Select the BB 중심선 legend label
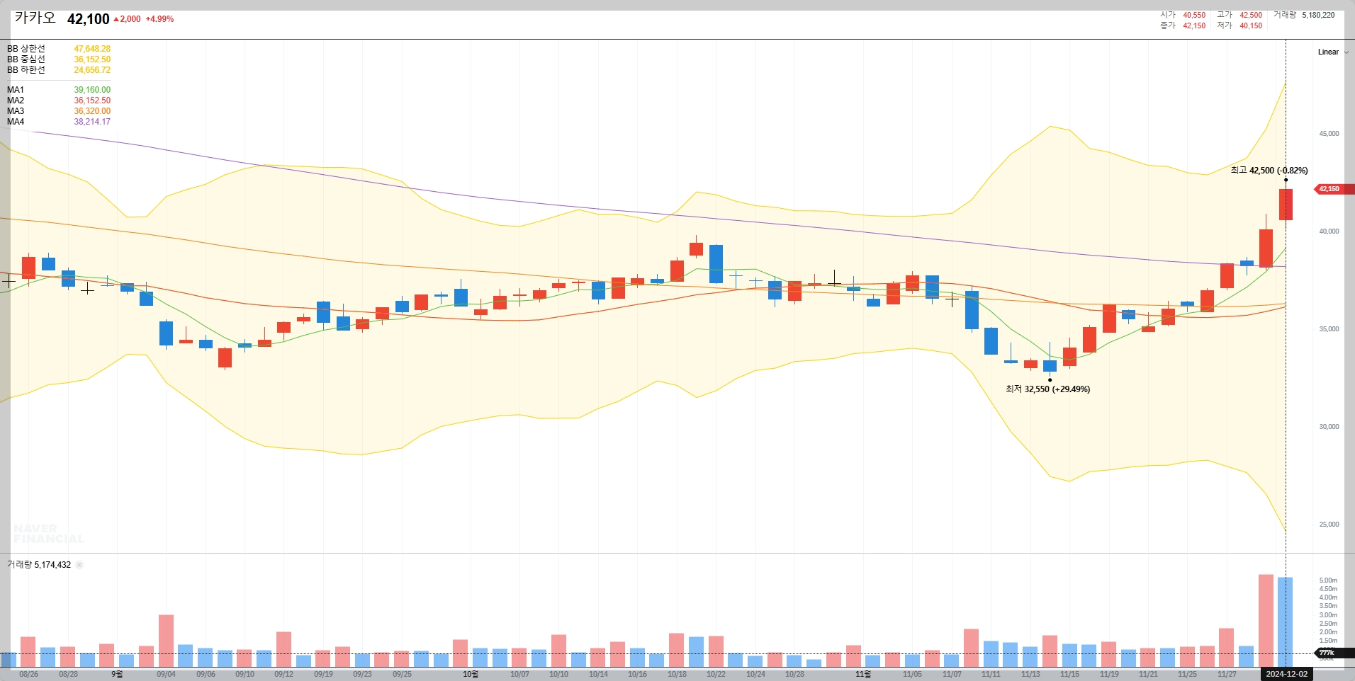Viewport: 1355px width, 681px height. (26, 59)
